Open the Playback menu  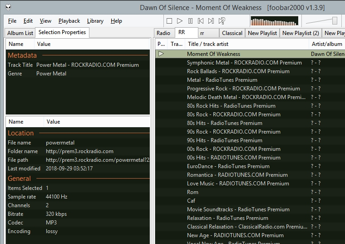coord(69,21)
